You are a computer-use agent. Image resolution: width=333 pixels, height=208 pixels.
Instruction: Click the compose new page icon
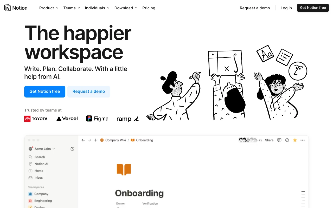click(72, 149)
